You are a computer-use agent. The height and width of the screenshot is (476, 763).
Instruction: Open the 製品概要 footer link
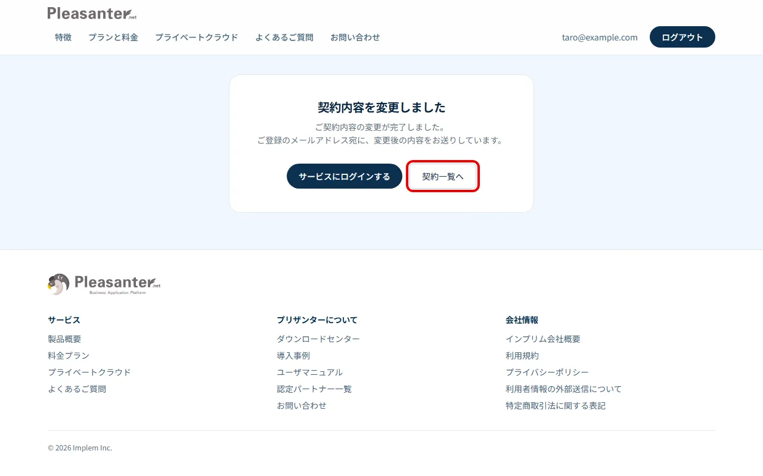point(64,339)
